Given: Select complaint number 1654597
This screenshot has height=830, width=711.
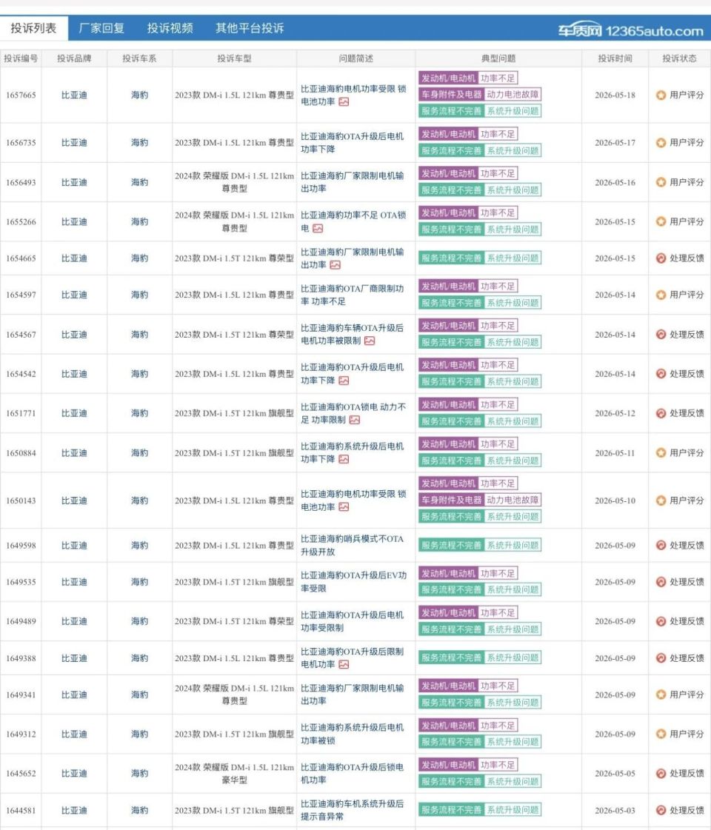Looking at the screenshot, I should 21,295.
